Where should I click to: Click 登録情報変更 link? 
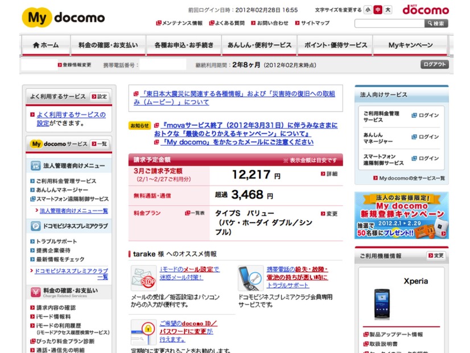75,65
